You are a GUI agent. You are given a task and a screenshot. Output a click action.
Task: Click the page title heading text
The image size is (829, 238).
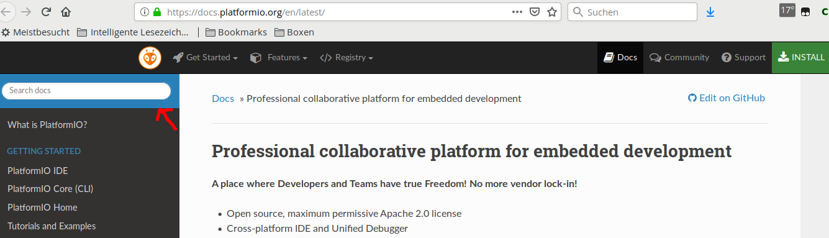coord(471,151)
